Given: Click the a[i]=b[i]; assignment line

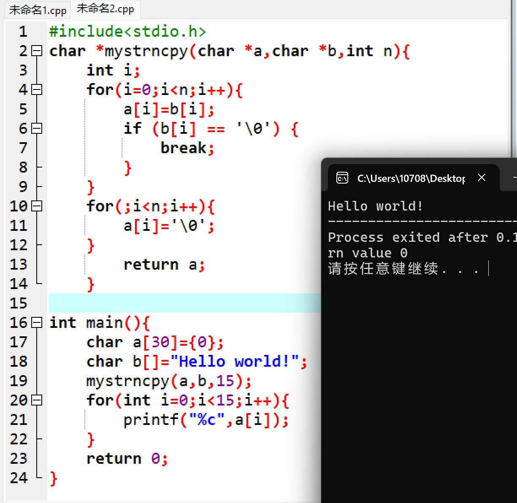Looking at the screenshot, I should pyautogui.click(x=169, y=109).
